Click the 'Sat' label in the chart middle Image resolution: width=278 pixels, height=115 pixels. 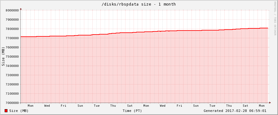point(130,106)
